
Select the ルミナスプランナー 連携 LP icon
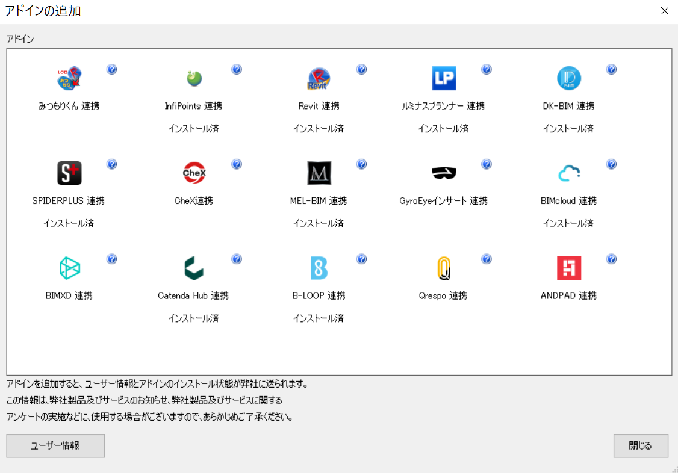(x=444, y=78)
